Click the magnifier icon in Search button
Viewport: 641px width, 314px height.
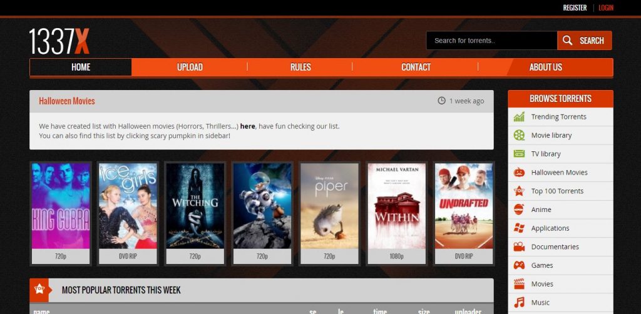(x=567, y=41)
